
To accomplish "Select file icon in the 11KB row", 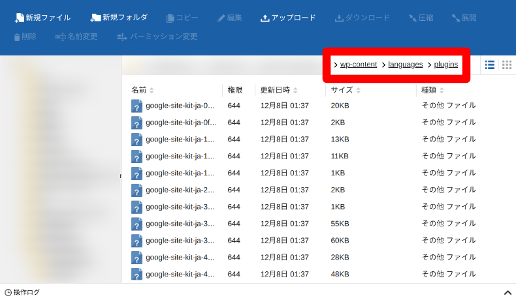I will pos(137,157).
